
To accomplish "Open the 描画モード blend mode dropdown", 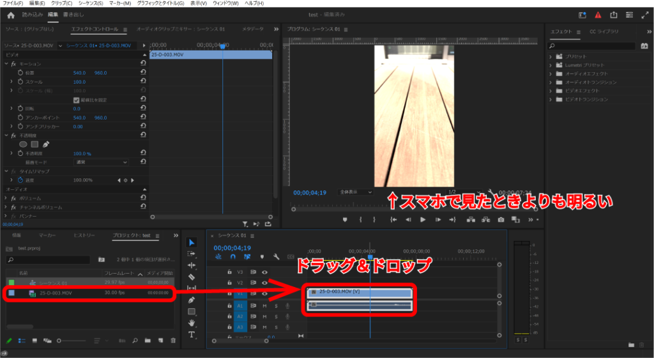I will (x=101, y=162).
